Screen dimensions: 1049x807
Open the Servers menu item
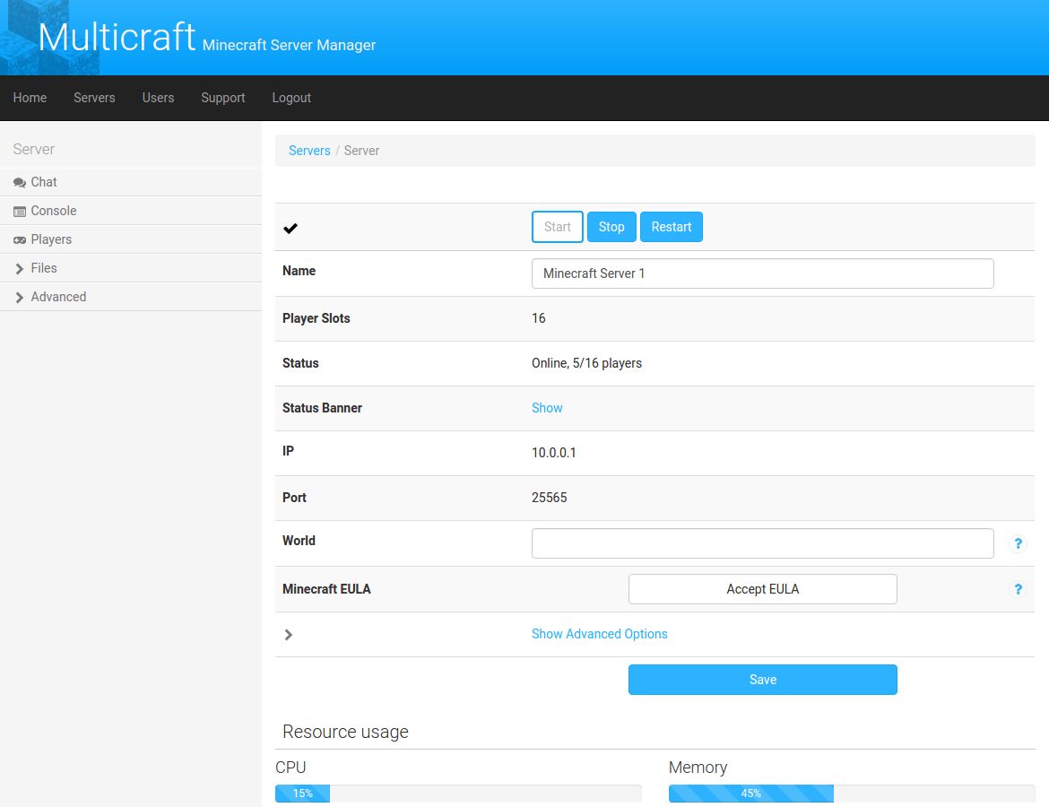(x=94, y=98)
